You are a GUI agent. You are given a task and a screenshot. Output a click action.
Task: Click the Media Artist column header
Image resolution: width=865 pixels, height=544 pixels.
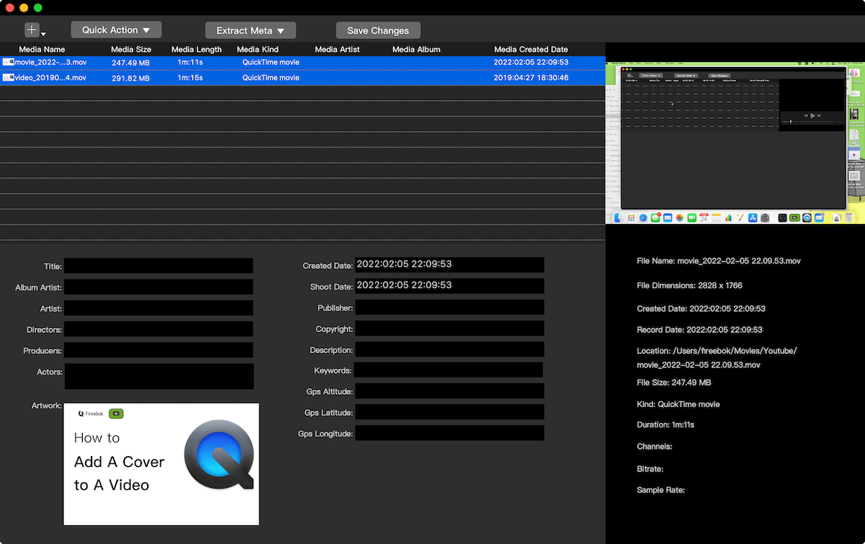click(337, 49)
